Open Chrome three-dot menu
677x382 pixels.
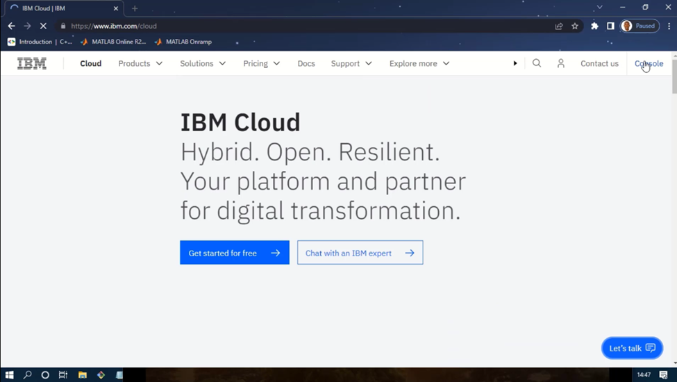(669, 26)
